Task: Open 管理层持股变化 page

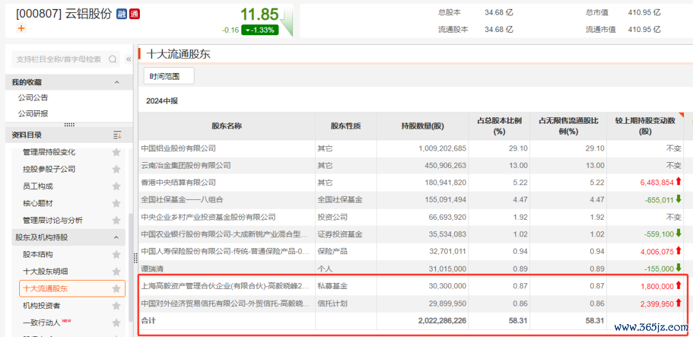Action: coord(49,152)
